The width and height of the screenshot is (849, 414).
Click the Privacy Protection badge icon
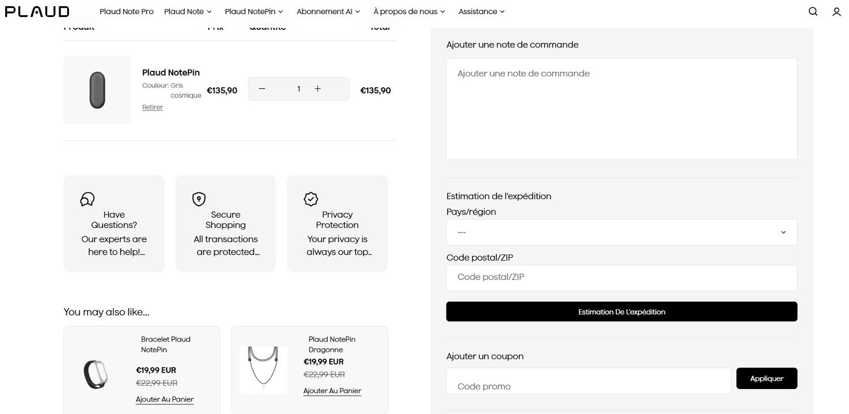pos(311,199)
